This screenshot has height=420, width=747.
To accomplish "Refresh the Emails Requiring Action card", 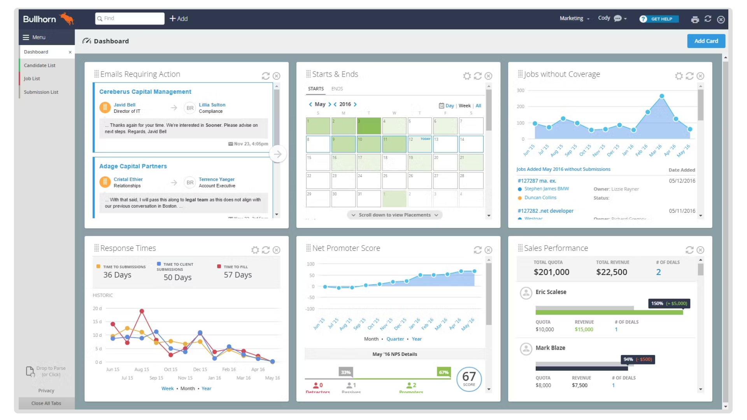I will pos(266,76).
